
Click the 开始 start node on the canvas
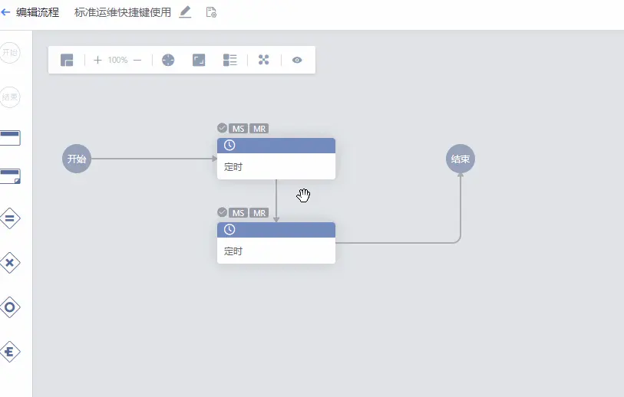77,159
